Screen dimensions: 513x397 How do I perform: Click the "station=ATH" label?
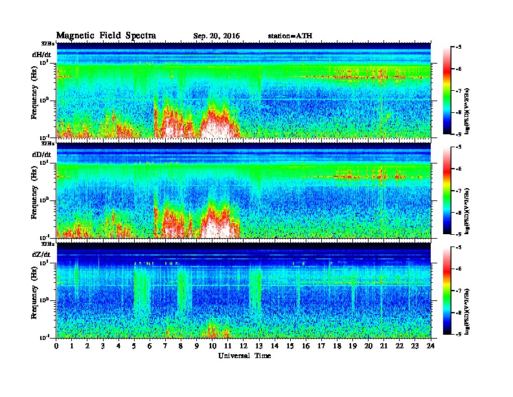pos(290,36)
